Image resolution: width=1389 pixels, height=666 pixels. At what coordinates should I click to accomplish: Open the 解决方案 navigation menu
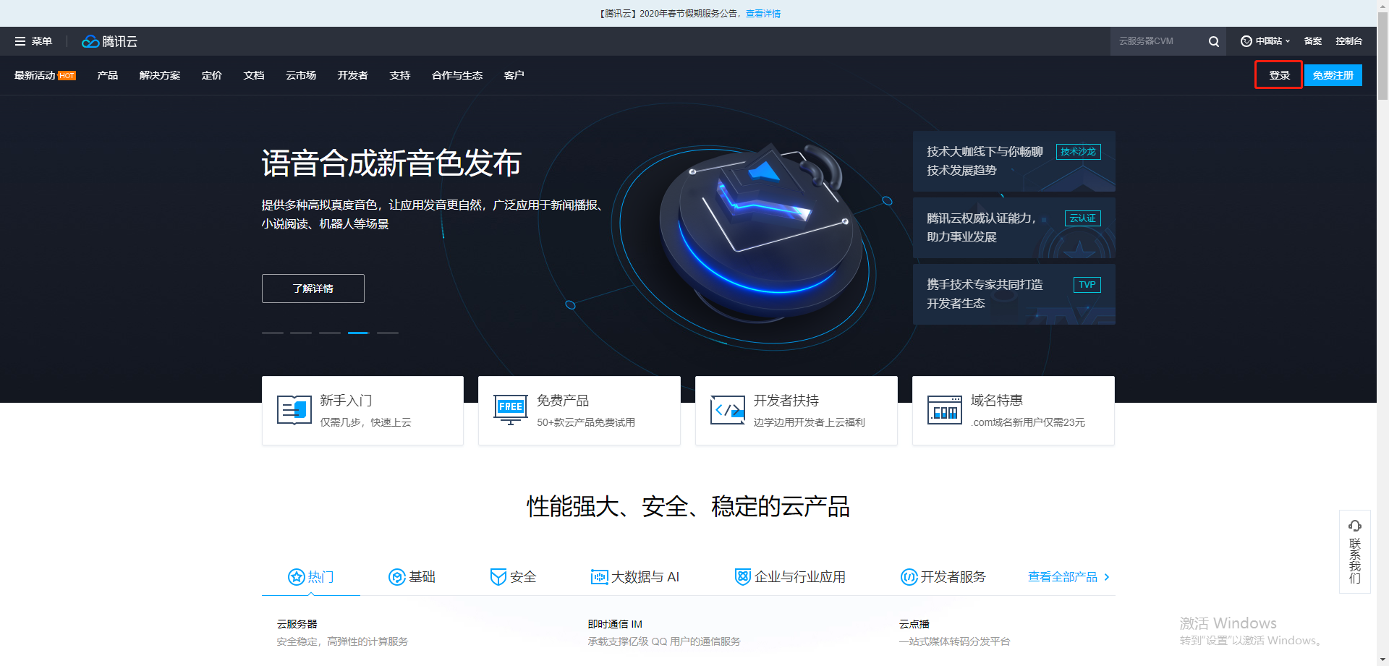(160, 75)
